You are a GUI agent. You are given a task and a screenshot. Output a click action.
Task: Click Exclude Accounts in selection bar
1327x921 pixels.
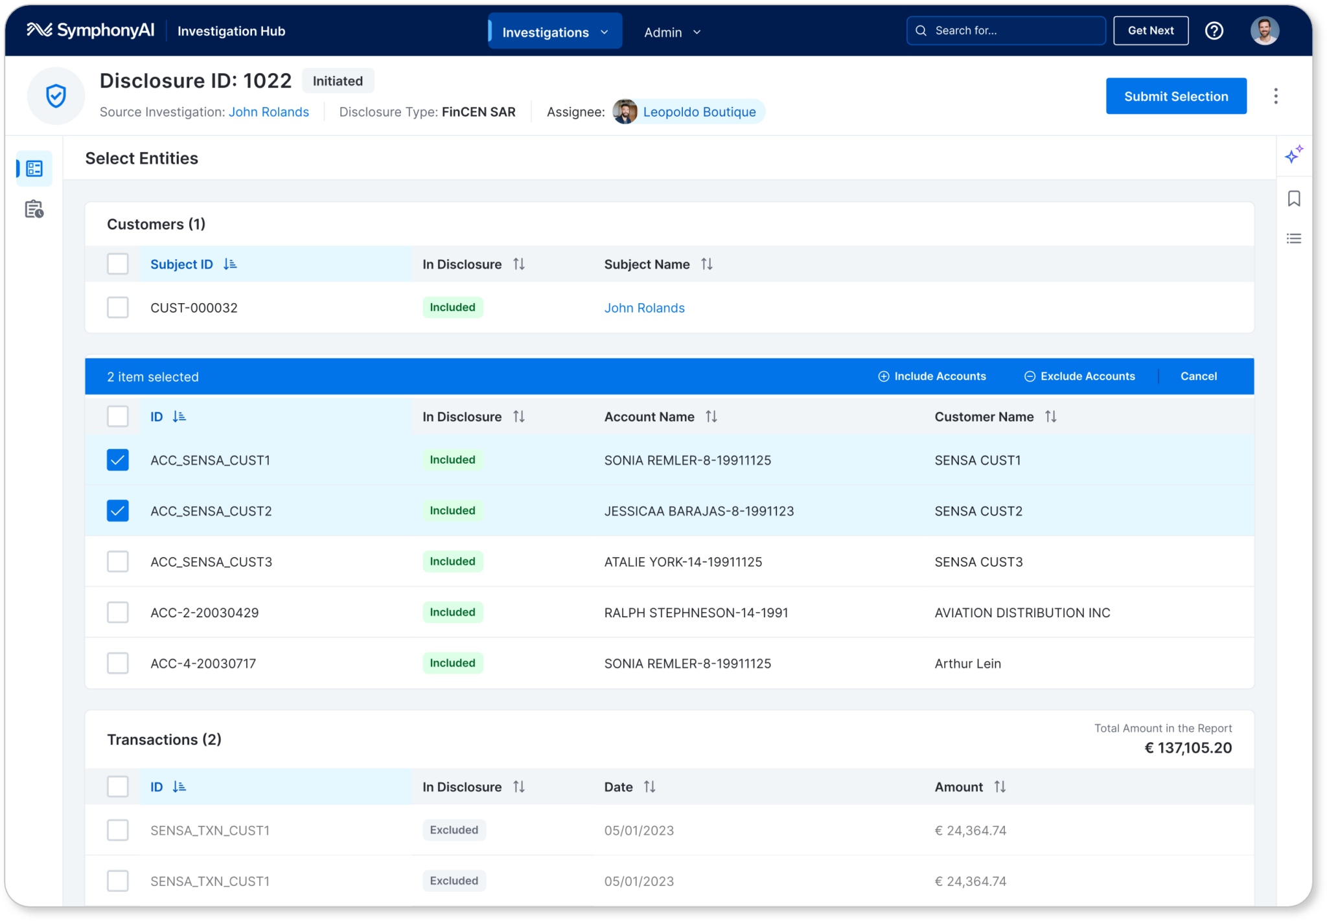1079,376
